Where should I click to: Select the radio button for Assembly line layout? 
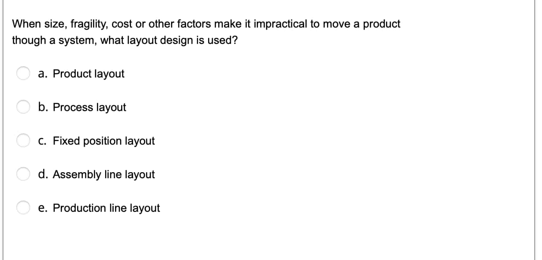click(23, 173)
